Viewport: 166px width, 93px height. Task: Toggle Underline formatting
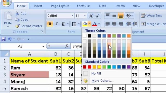[x=63, y=24]
